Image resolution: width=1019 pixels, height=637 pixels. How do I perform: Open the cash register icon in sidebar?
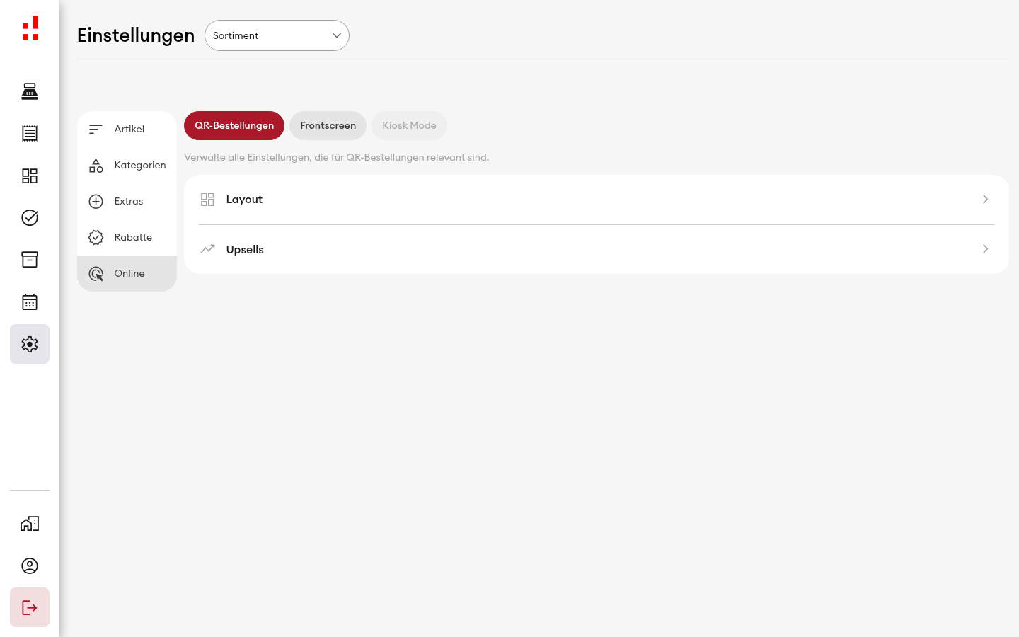click(x=30, y=91)
